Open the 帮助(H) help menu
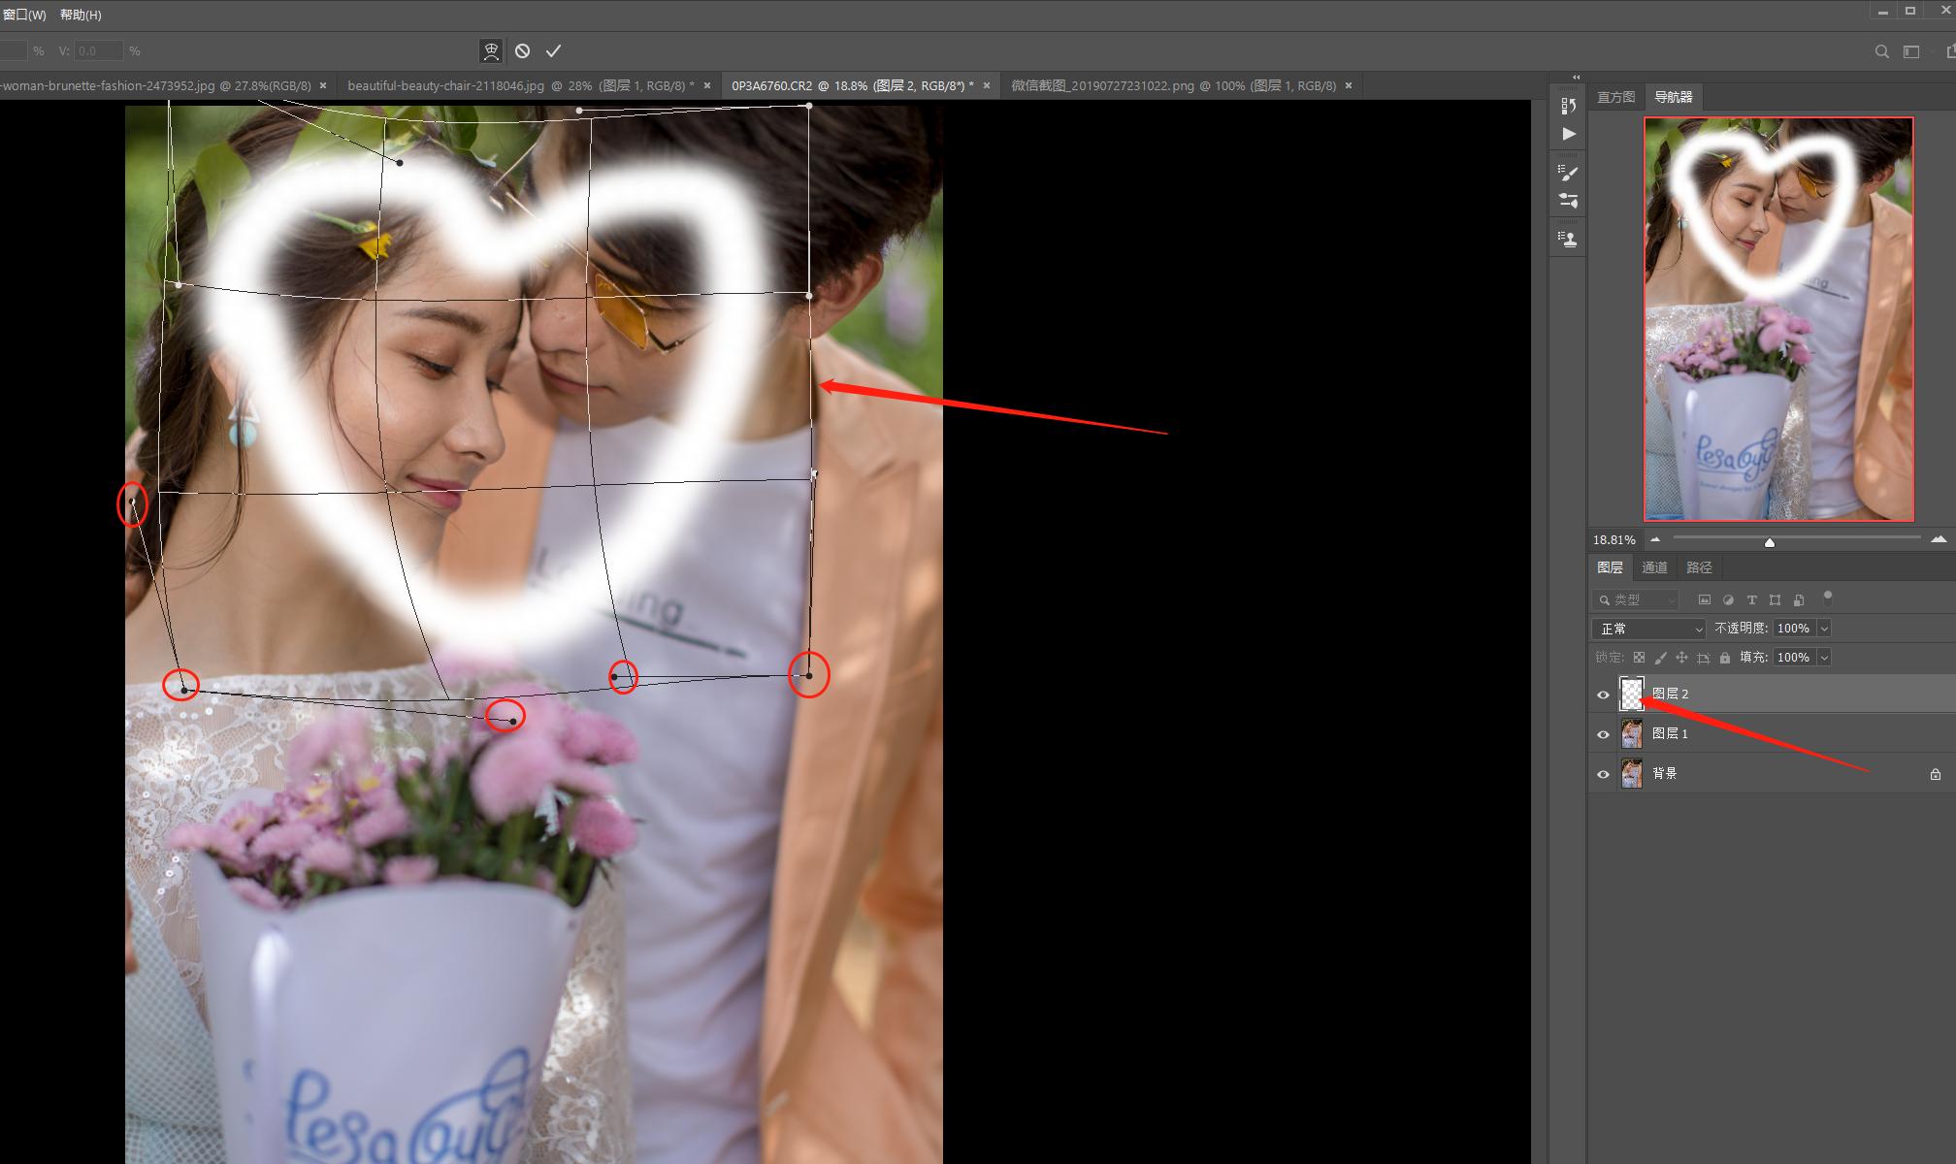 (81, 15)
